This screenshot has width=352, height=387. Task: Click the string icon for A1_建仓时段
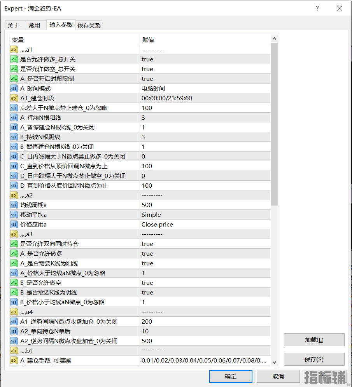click(14, 98)
